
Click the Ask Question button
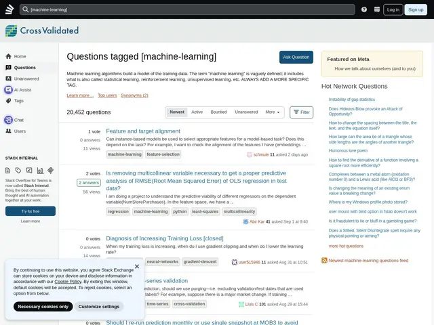coord(296,57)
